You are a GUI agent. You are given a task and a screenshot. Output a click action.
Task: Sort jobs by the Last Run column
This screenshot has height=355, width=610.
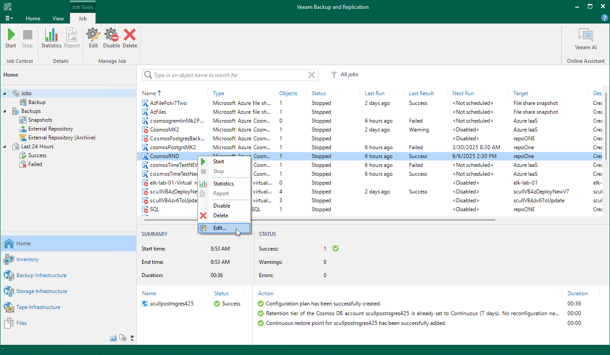point(374,93)
